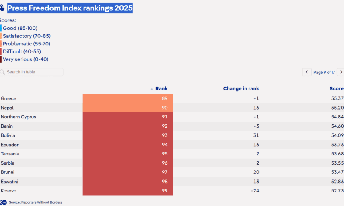Viewport: 344px width, 206px height.
Task: Sort table by Score column
Action: pyautogui.click(x=336, y=89)
